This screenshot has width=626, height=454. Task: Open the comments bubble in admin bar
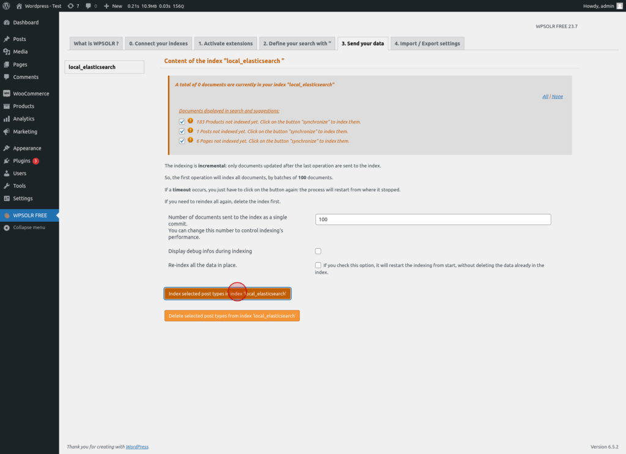pos(91,6)
